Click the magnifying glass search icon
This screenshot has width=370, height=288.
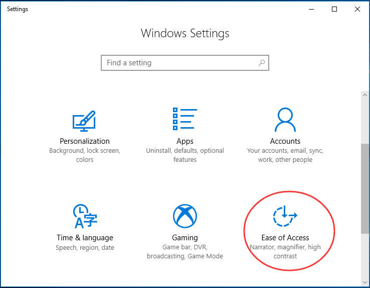(x=261, y=63)
